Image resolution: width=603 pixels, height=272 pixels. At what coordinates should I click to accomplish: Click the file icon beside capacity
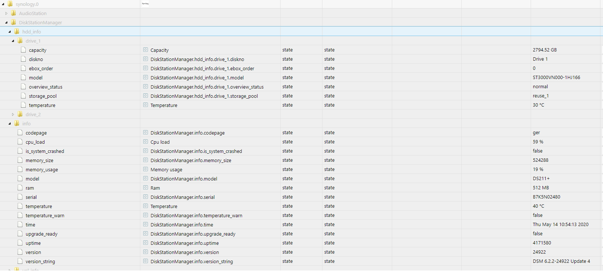click(24, 50)
